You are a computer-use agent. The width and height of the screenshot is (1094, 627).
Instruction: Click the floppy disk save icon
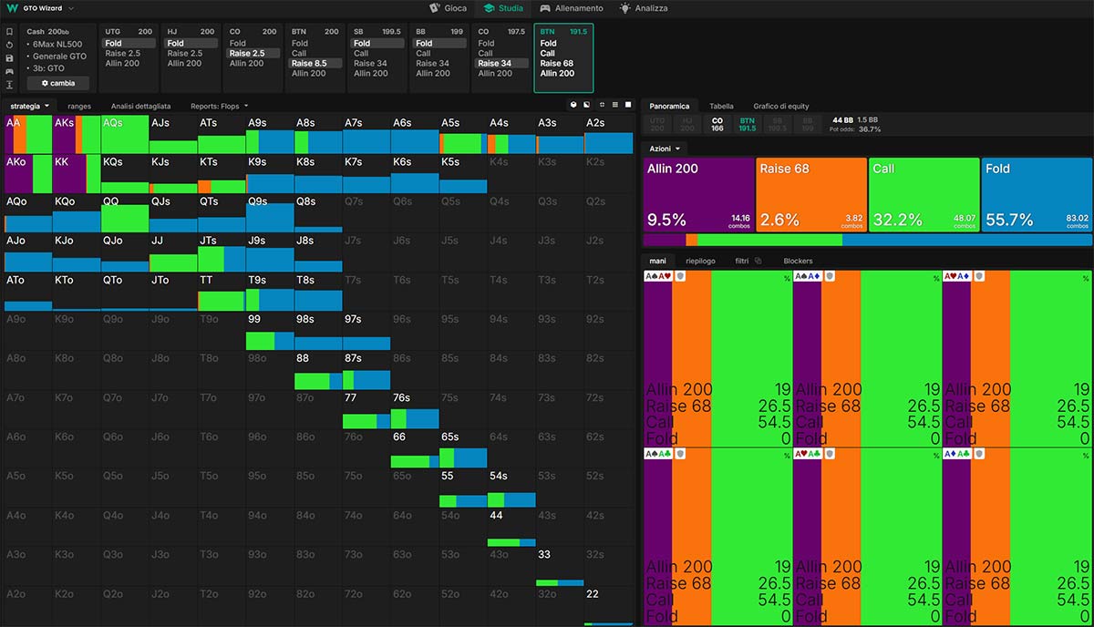pyautogui.click(x=9, y=57)
